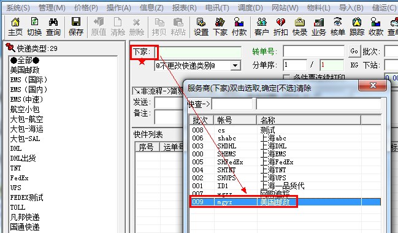Open the 报表(R) menu
The image size is (398, 233).
pyautogui.click(x=184, y=8)
